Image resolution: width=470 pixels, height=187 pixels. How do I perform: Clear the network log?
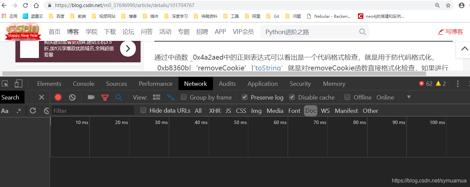coord(72,97)
